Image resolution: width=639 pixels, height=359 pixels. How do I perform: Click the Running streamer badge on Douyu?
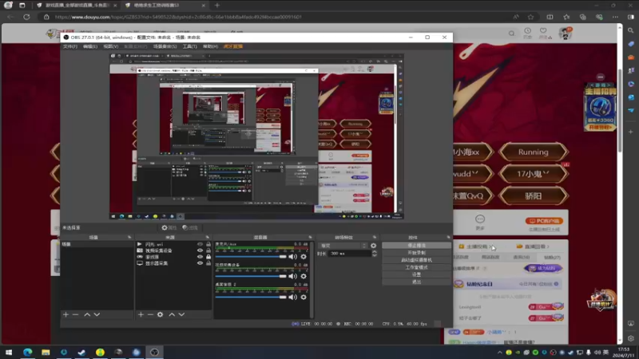pos(533,152)
